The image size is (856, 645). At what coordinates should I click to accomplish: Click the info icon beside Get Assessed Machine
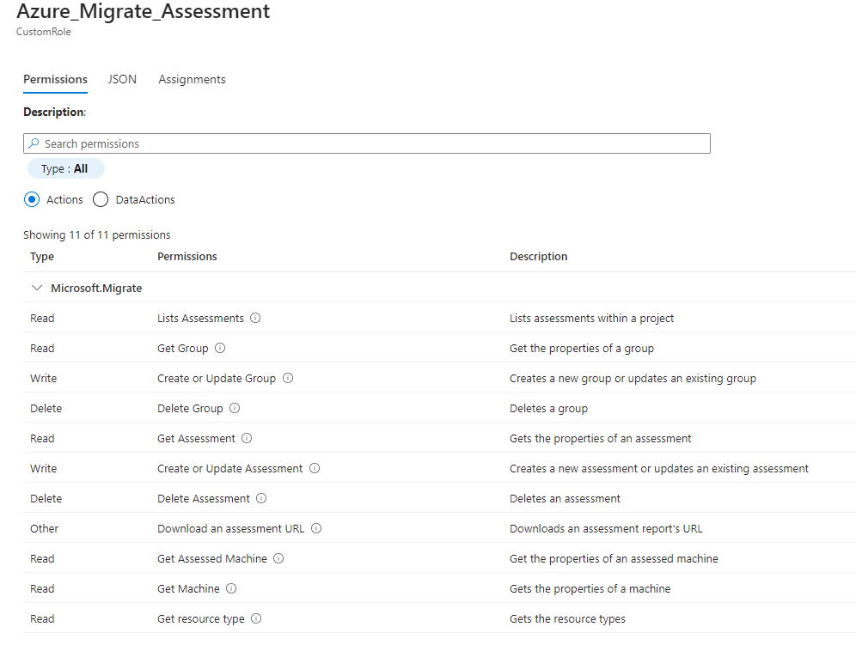click(278, 558)
